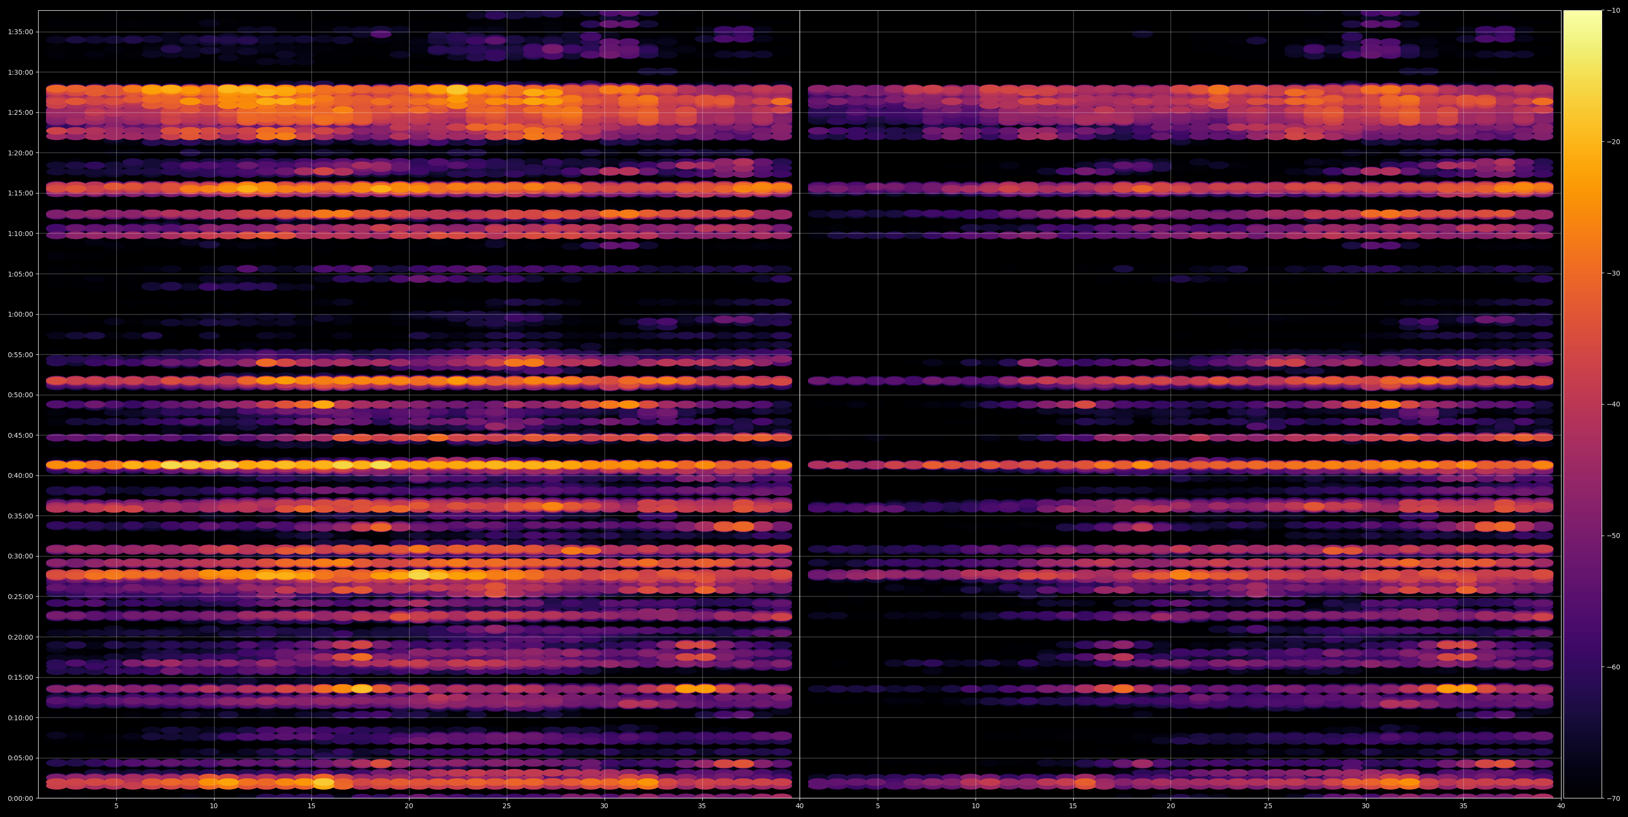1628x817 pixels.
Task: Click the −30 colorbar tick label
Action: point(1613,274)
